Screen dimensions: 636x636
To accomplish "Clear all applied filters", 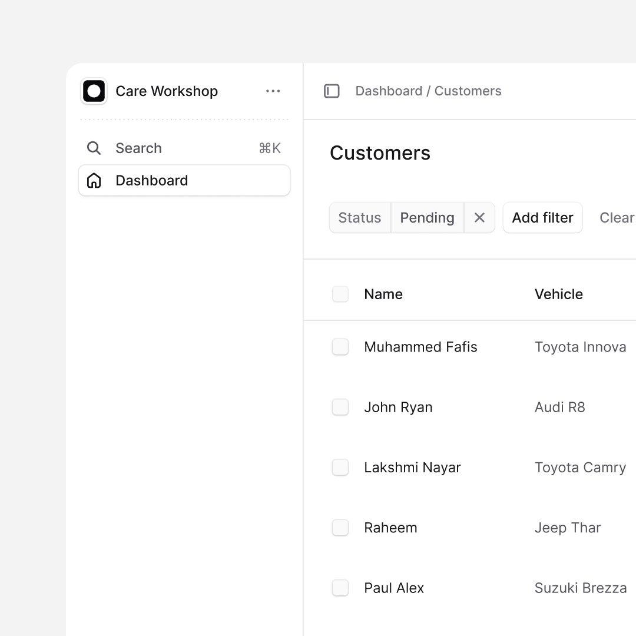I will pyautogui.click(x=617, y=218).
